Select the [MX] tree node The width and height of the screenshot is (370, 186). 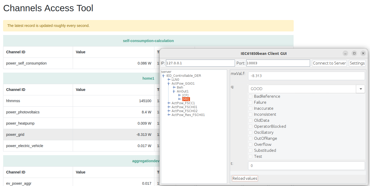pyautogui.click(x=186, y=99)
